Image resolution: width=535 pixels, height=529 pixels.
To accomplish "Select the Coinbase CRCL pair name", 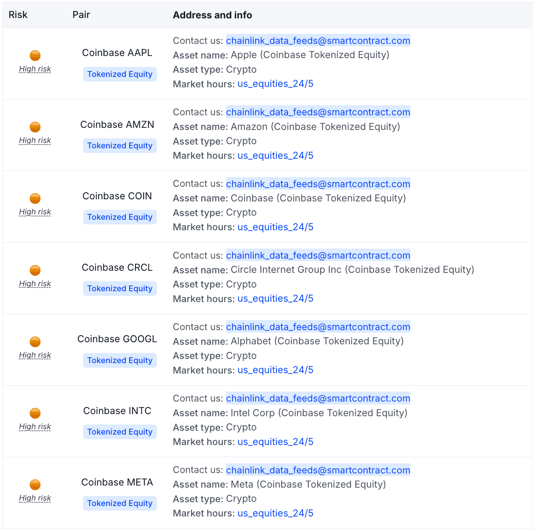I will 117,267.
